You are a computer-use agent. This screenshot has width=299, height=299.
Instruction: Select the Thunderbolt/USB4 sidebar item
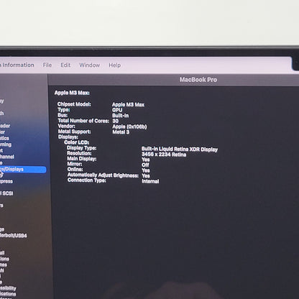click(x=14, y=235)
